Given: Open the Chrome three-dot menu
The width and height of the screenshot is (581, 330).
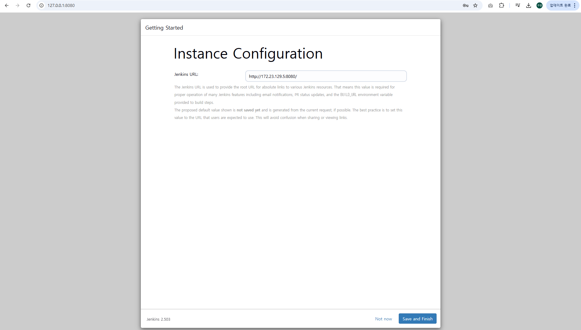Looking at the screenshot, I should [x=575, y=5].
